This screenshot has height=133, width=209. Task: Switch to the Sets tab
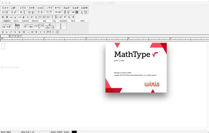tap(45, 21)
